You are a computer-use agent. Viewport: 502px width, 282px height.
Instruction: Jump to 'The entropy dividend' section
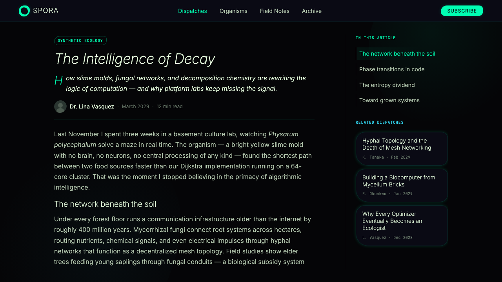[402, 85]
